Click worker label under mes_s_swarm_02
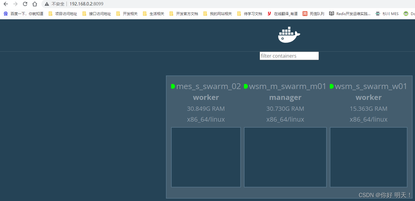415x201 pixels. point(206,97)
